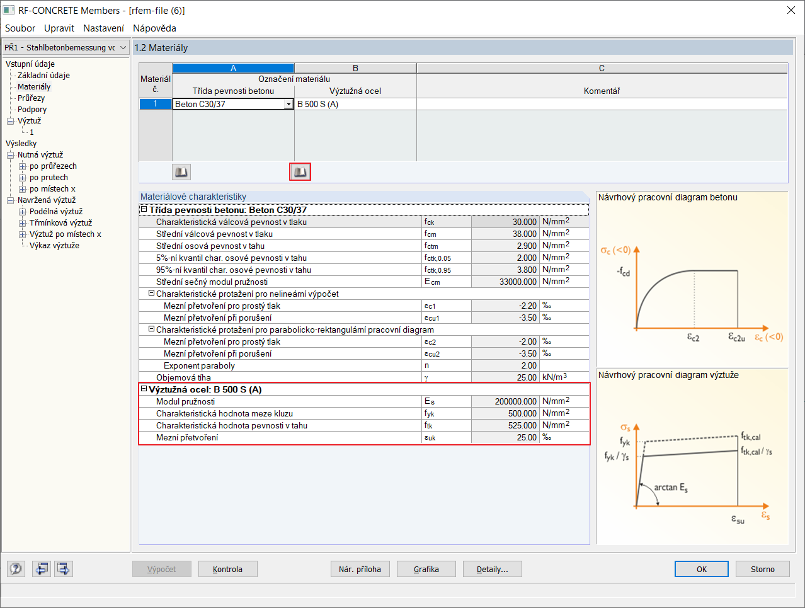The height and width of the screenshot is (608, 805).
Task: Select Materiály in navigation tree
Action: [x=34, y=87]
